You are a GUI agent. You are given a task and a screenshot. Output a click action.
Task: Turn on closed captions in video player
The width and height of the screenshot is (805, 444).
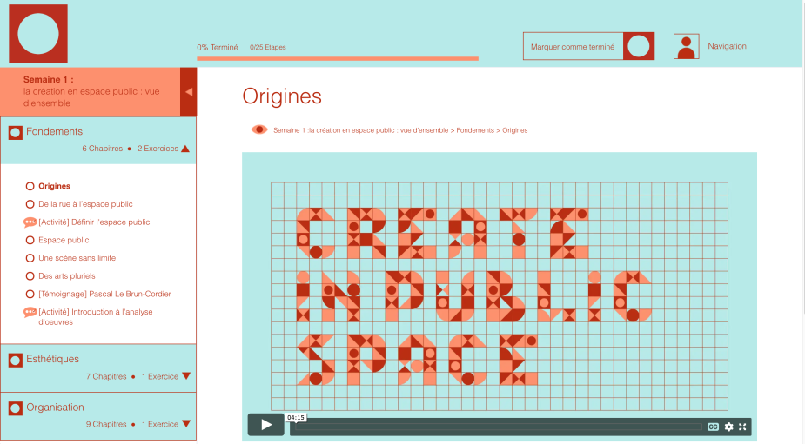point(713,427)
